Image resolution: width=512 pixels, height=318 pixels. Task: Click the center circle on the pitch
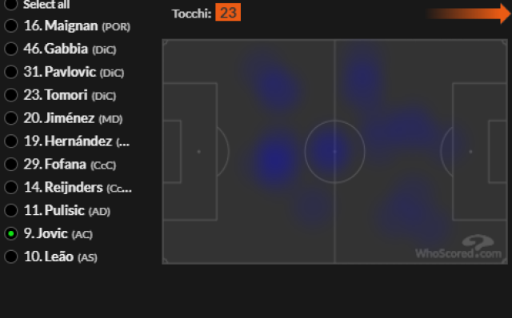point(334,151)
